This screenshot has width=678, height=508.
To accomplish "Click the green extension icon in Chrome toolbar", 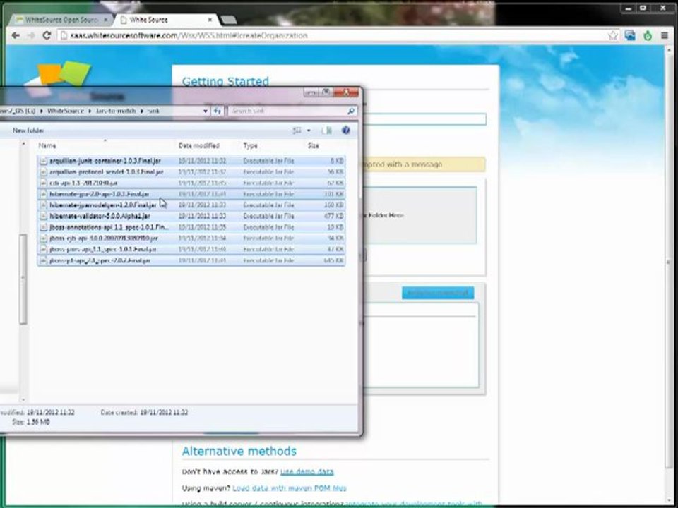I will click(x=648, y=36).
